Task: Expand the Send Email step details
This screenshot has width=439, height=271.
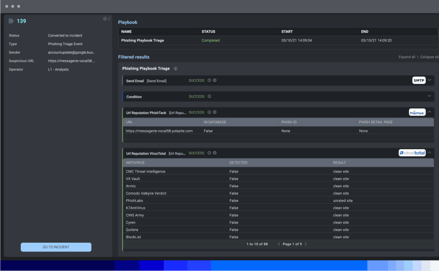Action: [430, 80]
